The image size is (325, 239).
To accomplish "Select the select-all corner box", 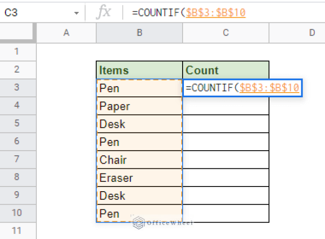I will 18,33.
